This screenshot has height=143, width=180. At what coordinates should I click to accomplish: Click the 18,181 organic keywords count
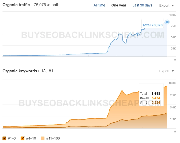pos(47,71)
